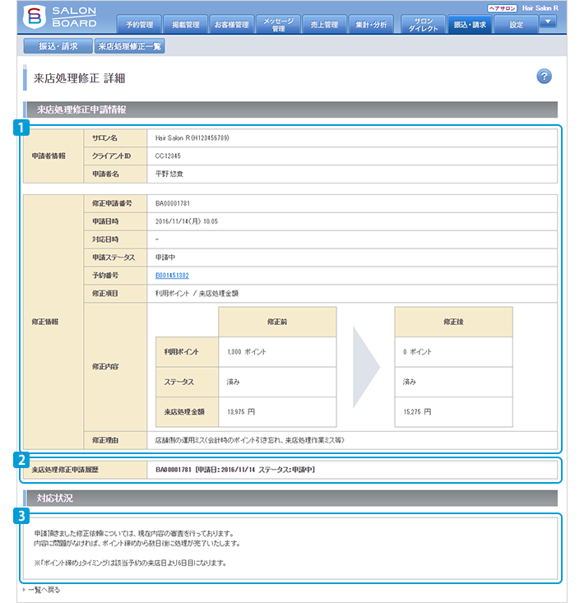Click the 一覧へ戻る link

click(x=43, y=590)
